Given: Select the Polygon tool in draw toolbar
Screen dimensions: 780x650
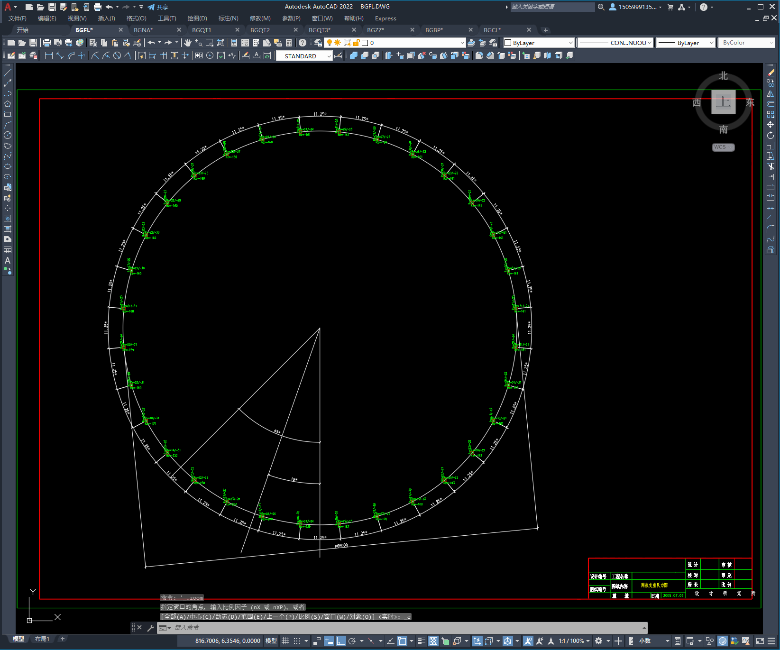Looking at the screenshot, I should click(8, 104).
